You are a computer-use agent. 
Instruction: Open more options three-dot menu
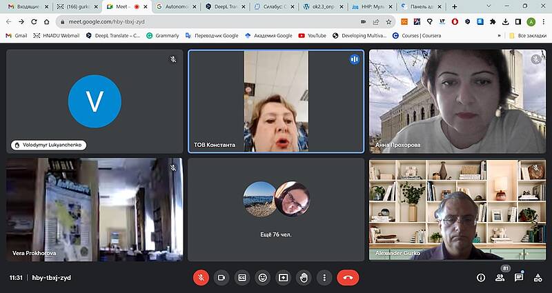[x=324, y=277]
